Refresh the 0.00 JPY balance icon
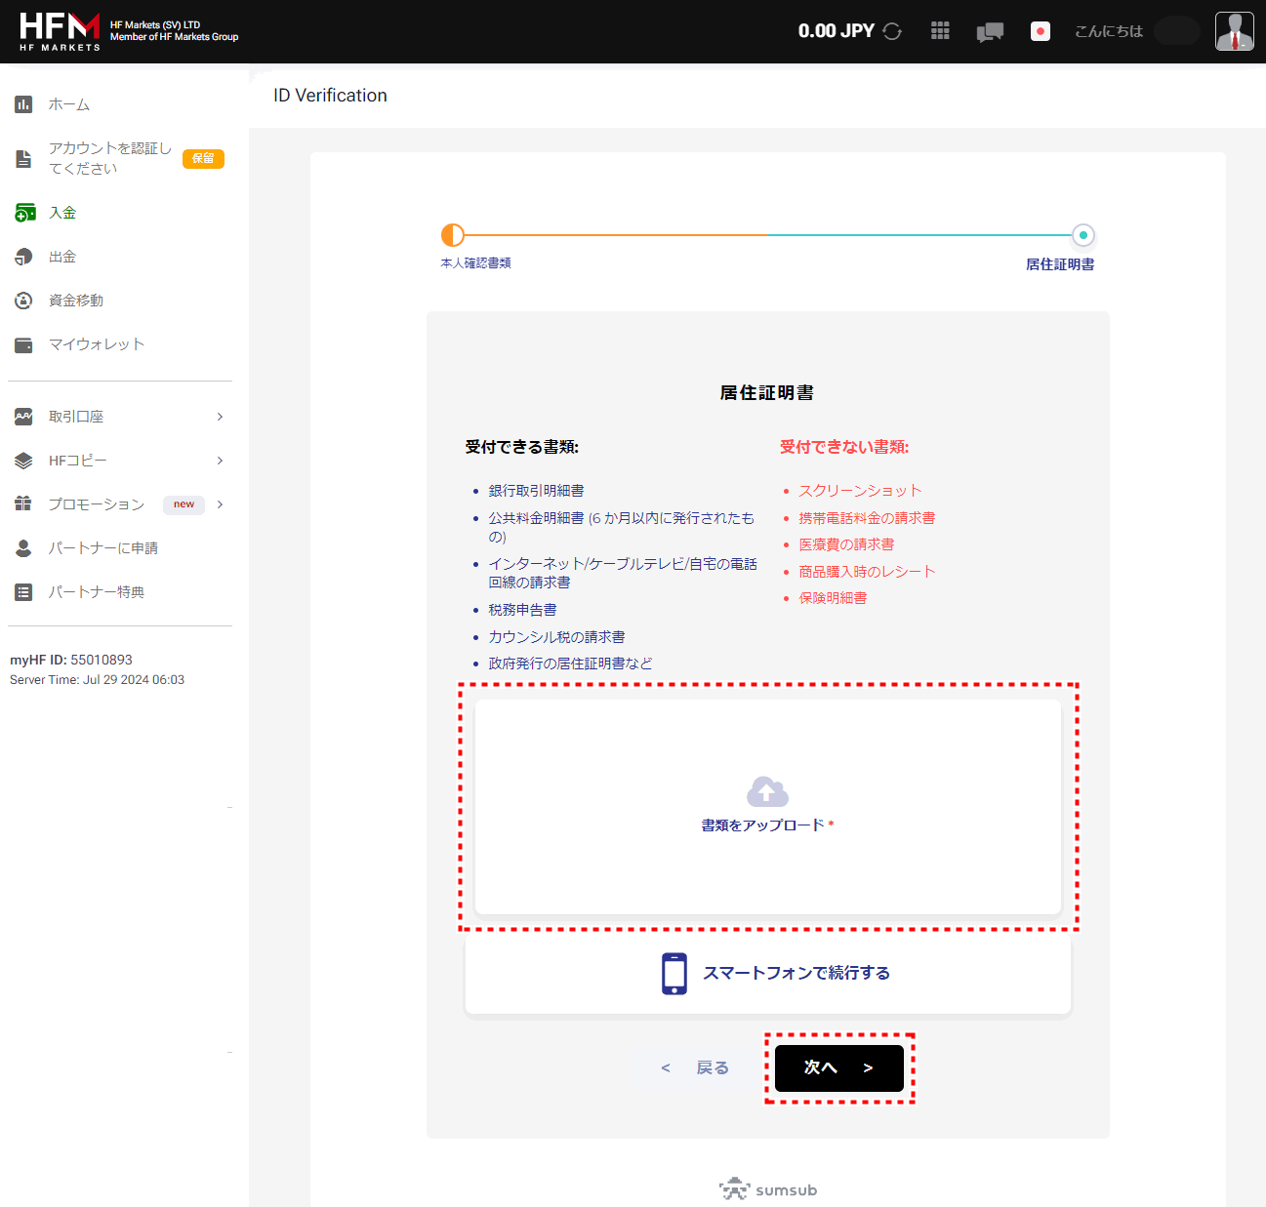1266x1207 pixels. (892, 31)
